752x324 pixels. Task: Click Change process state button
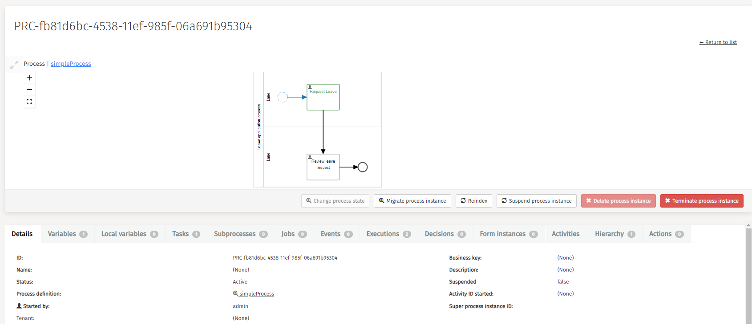[335, 201]
